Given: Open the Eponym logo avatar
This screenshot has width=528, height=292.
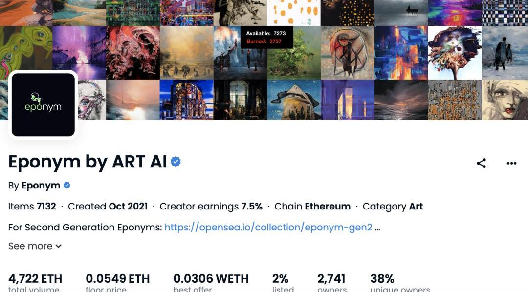Looking at the screenshot, I should [x=43, y=104].
